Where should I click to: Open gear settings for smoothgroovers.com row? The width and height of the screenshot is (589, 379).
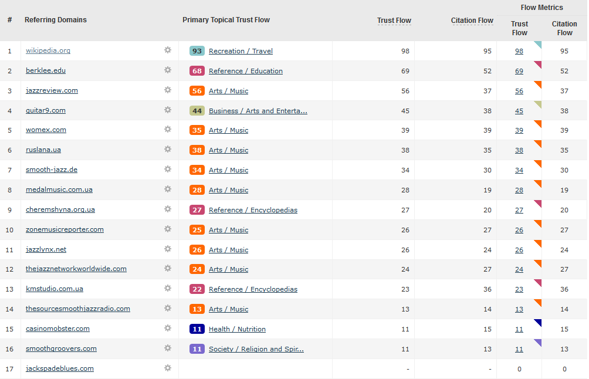[168, 348]
